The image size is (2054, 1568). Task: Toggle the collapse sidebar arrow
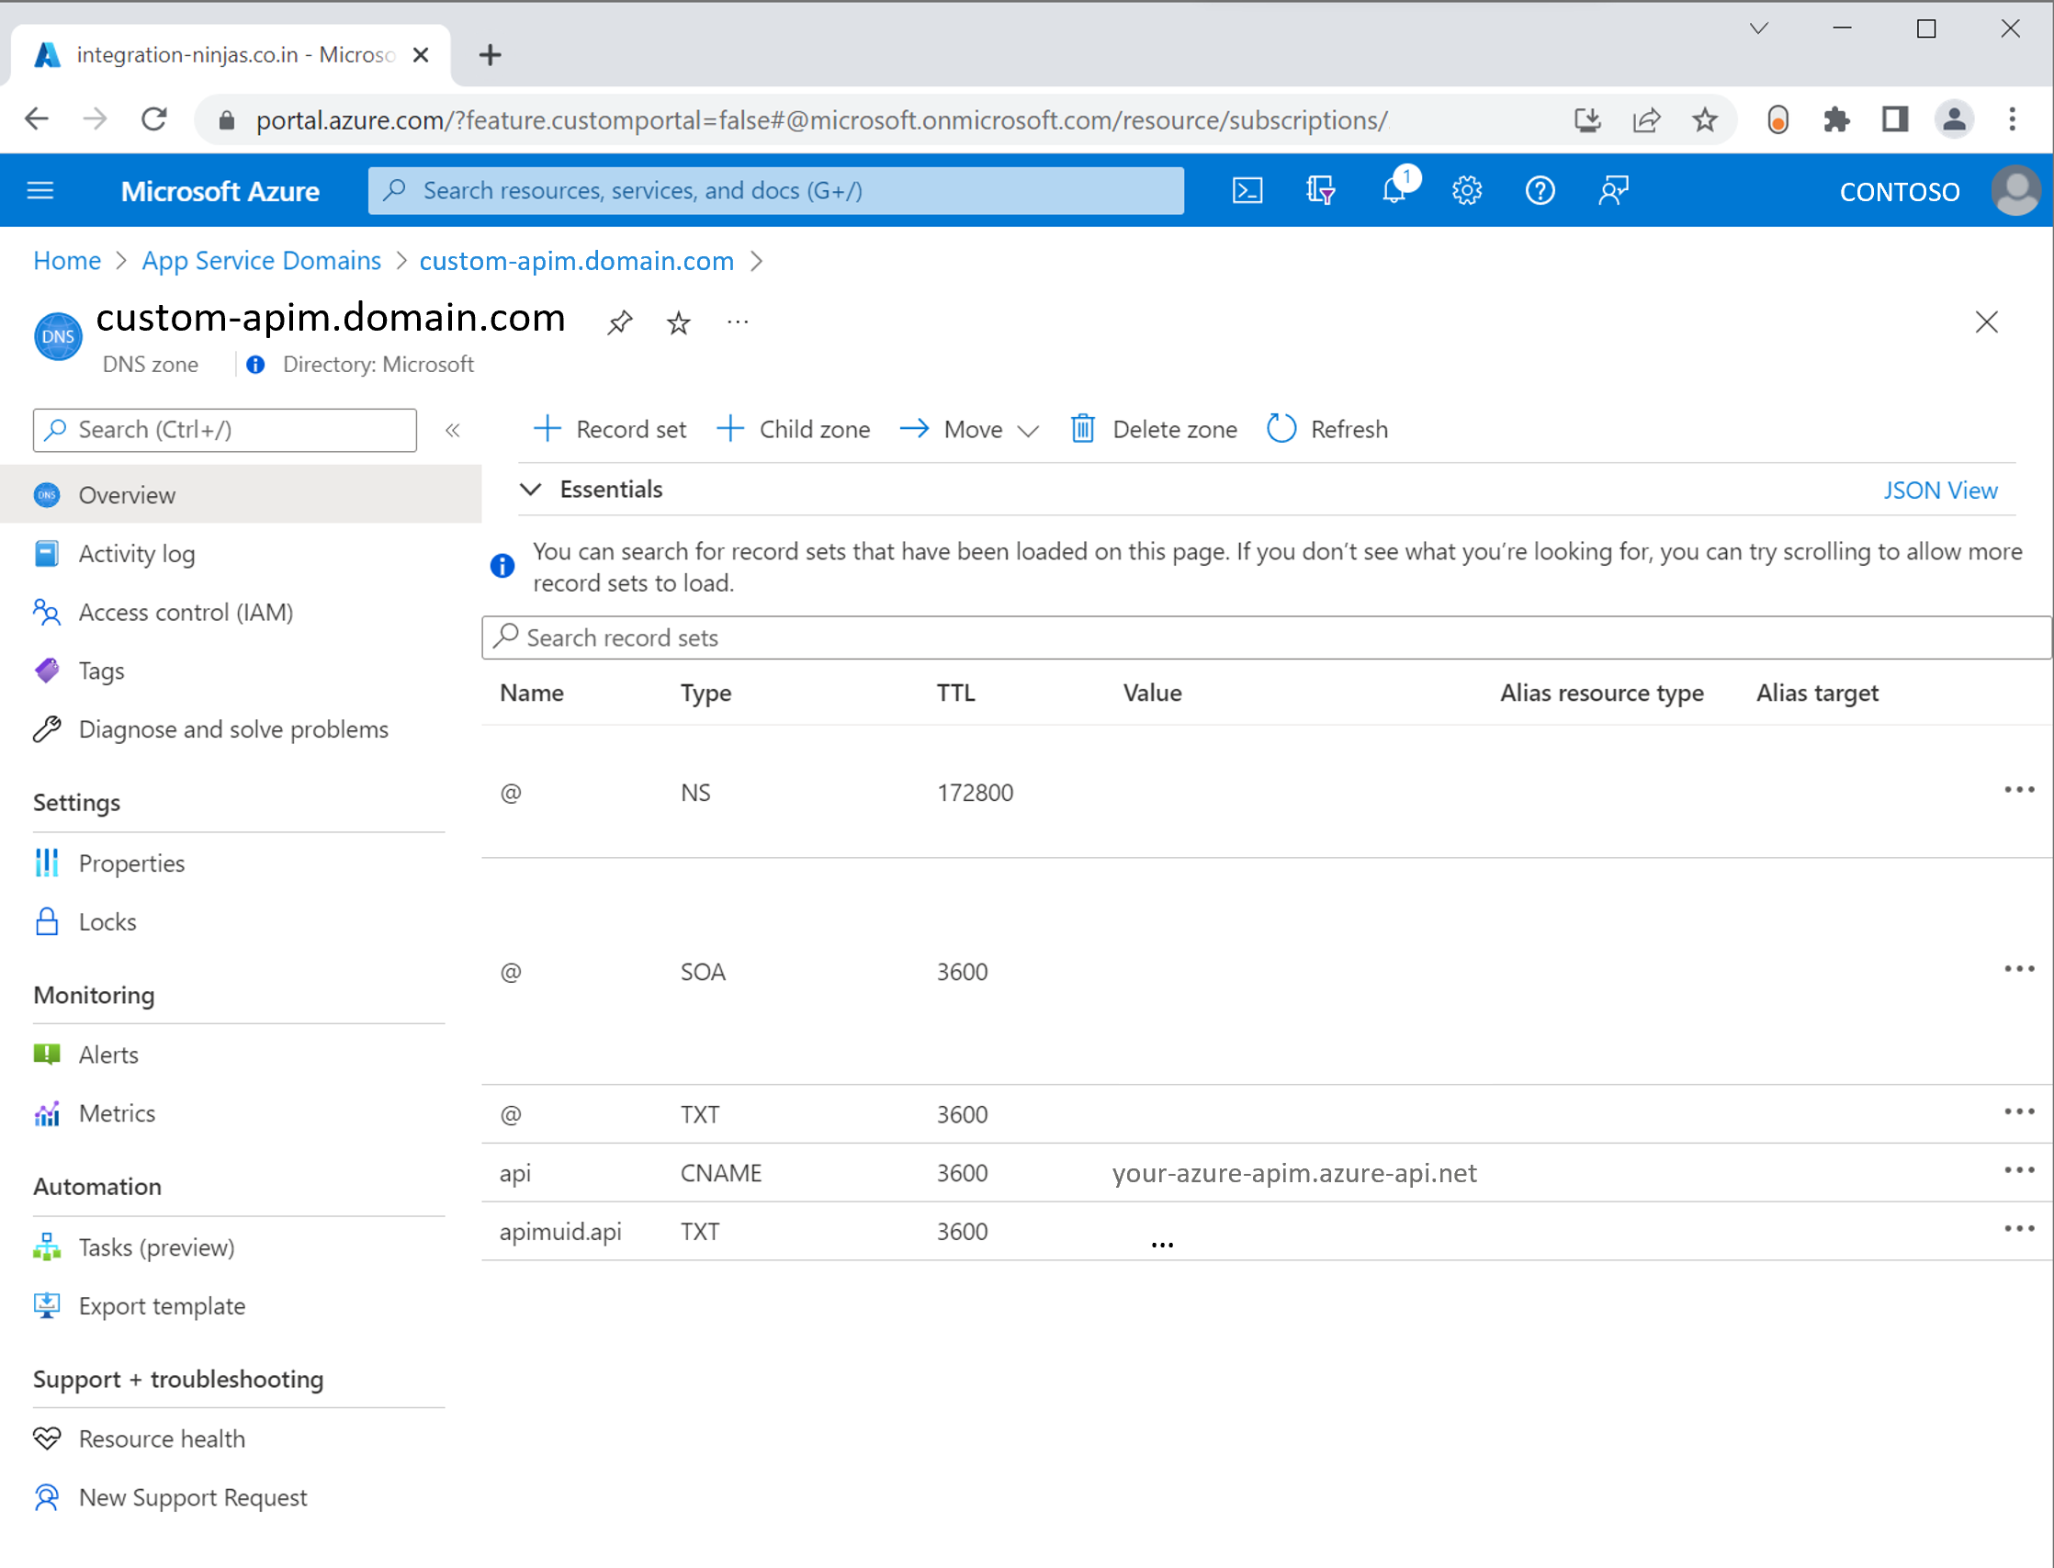pyautogui.click(x=453, y=432)
